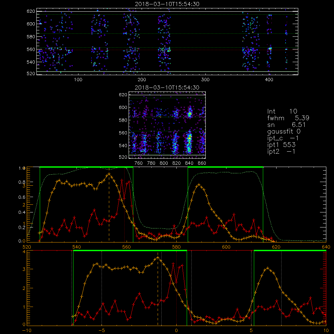Viewport: 334px width, 334px height.
Task: Click the 0.8 y-axis label of the profile plot
Action: pos(22,182)
